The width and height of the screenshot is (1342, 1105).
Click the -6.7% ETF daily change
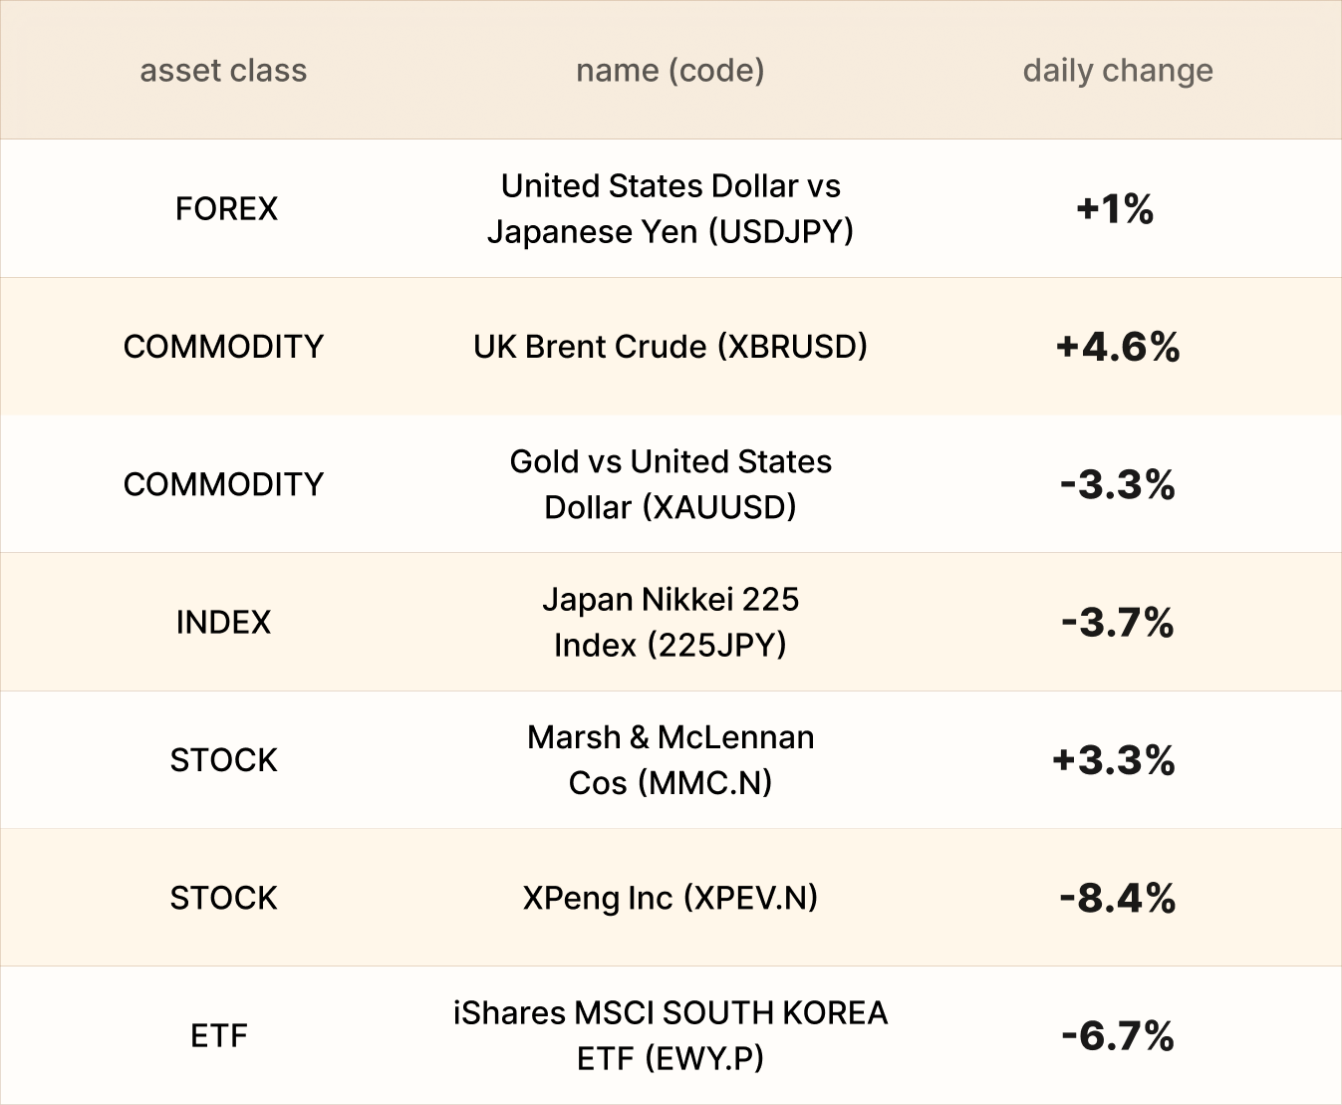pyautogui.click(x=1118, y=1036)
